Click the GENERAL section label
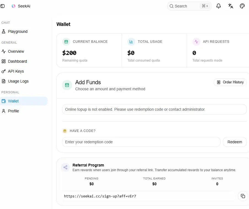Image resolution: width=249 pixels, height=209 pixels. pos(9,43)
